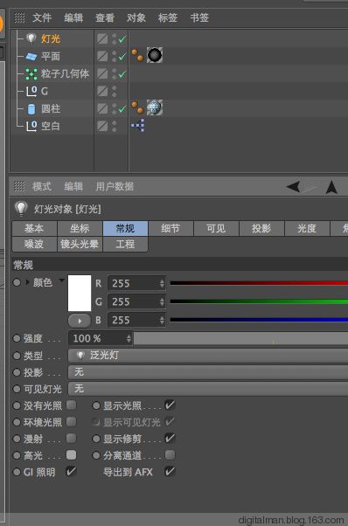Select the phong tag on 平面 row
The height and width of the screenshot is (526, 348).
(137, 55)
